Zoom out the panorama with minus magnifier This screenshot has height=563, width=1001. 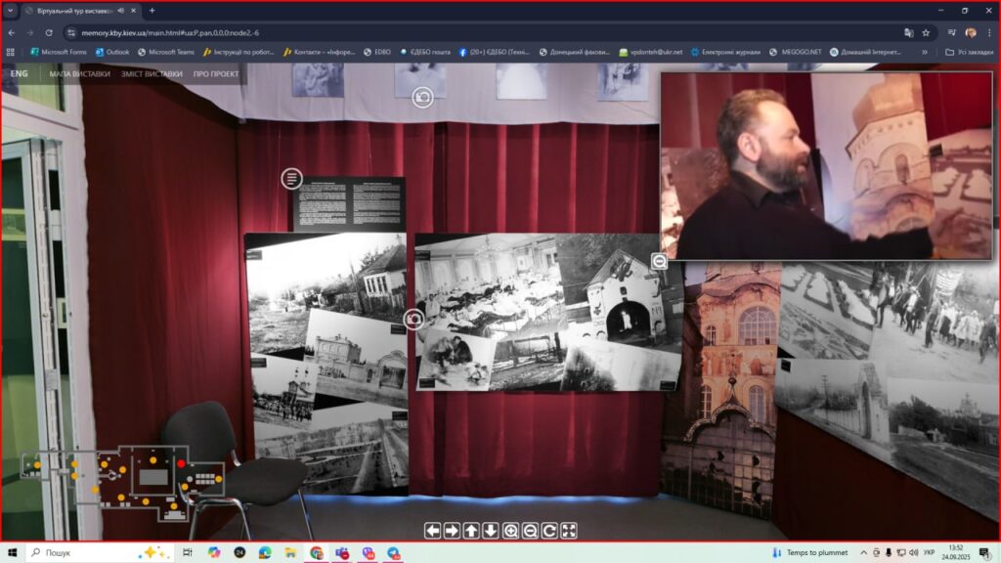(530, 531)
